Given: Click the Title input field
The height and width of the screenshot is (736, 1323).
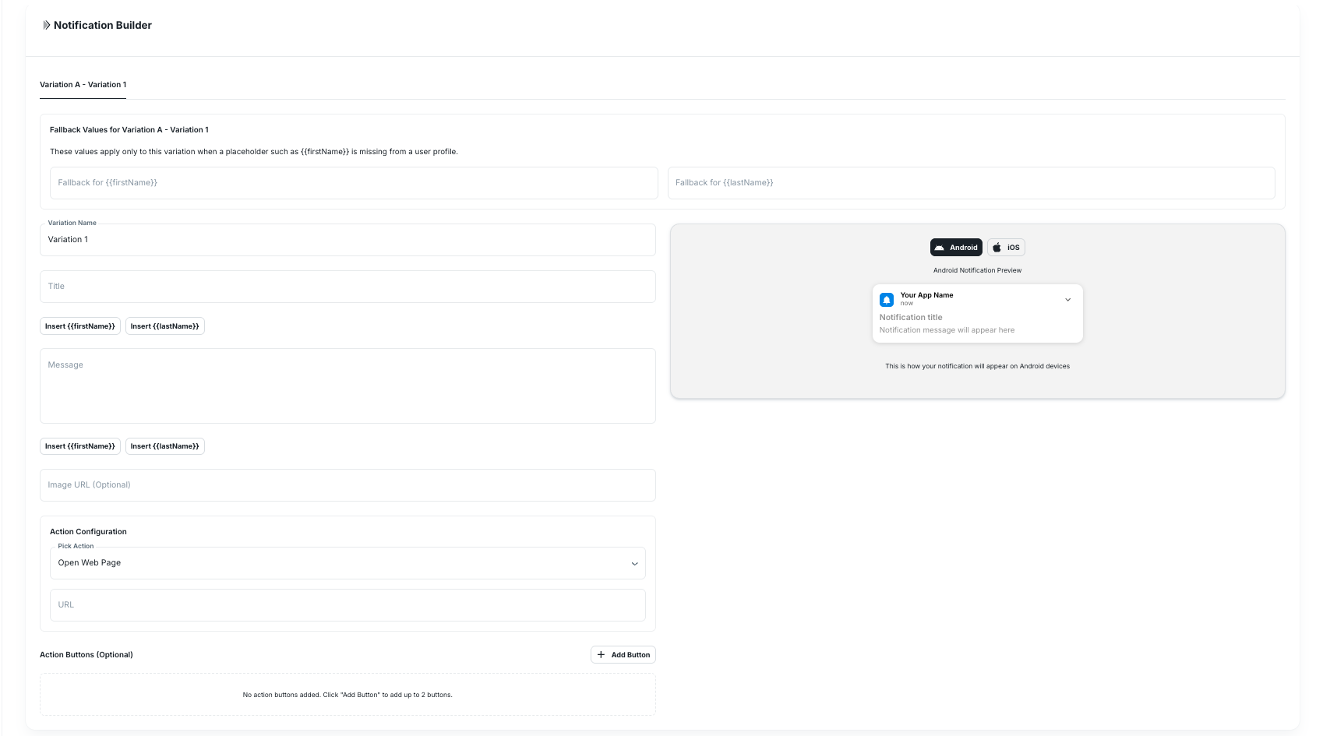Looking at the screenshot, I should point(348,287).
